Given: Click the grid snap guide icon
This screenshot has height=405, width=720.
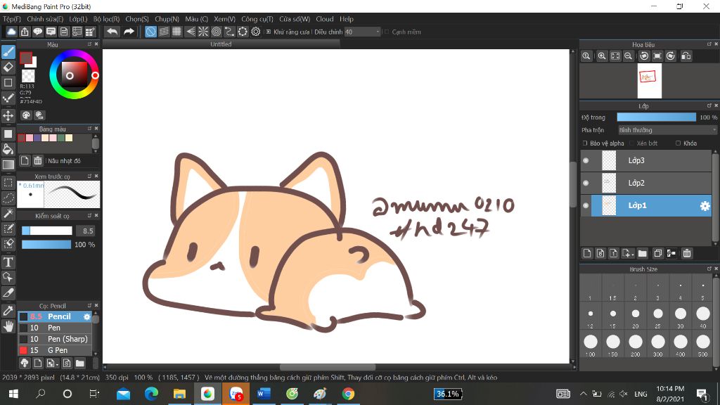Looking at the screenshot, I should [x=176, y=32].
